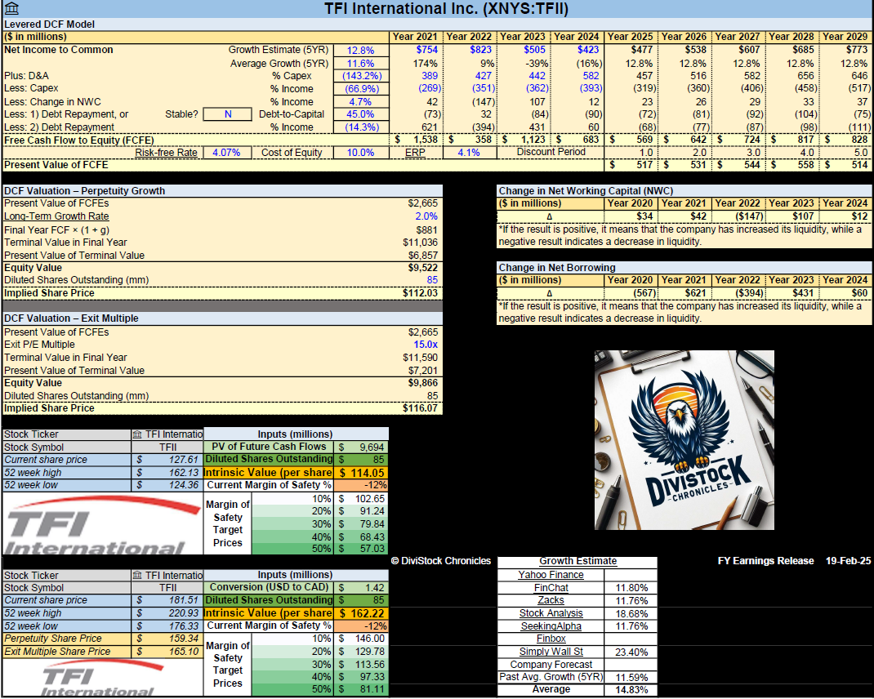Click the underlined Long-Term Growth Rate label

click(x=56, y=216)
